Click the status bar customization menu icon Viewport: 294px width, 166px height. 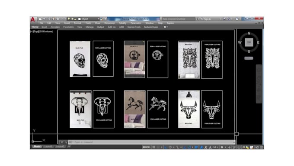[x=262, y=147]
